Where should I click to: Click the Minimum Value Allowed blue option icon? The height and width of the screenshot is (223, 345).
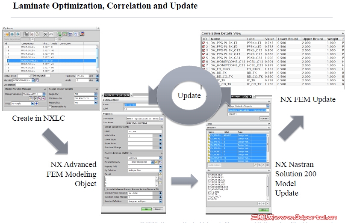click(x=160, y=193)
